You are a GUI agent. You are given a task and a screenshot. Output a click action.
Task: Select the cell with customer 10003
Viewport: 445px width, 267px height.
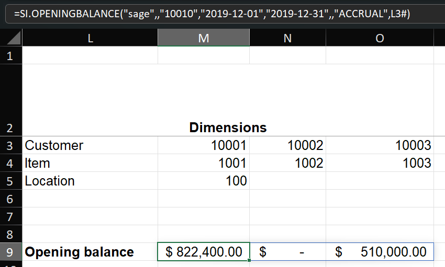(x=380, y=145)
